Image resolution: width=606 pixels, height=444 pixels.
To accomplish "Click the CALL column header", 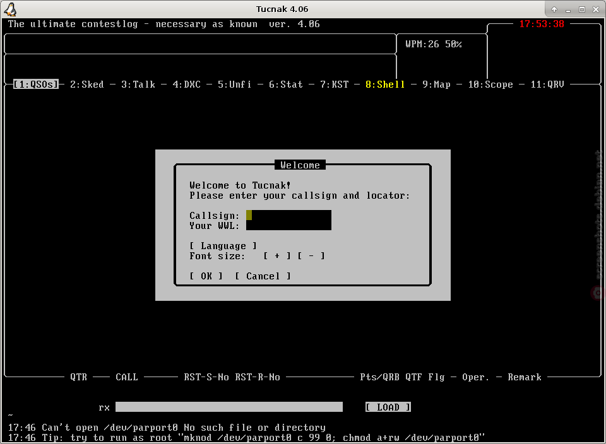I will [127, 377].
